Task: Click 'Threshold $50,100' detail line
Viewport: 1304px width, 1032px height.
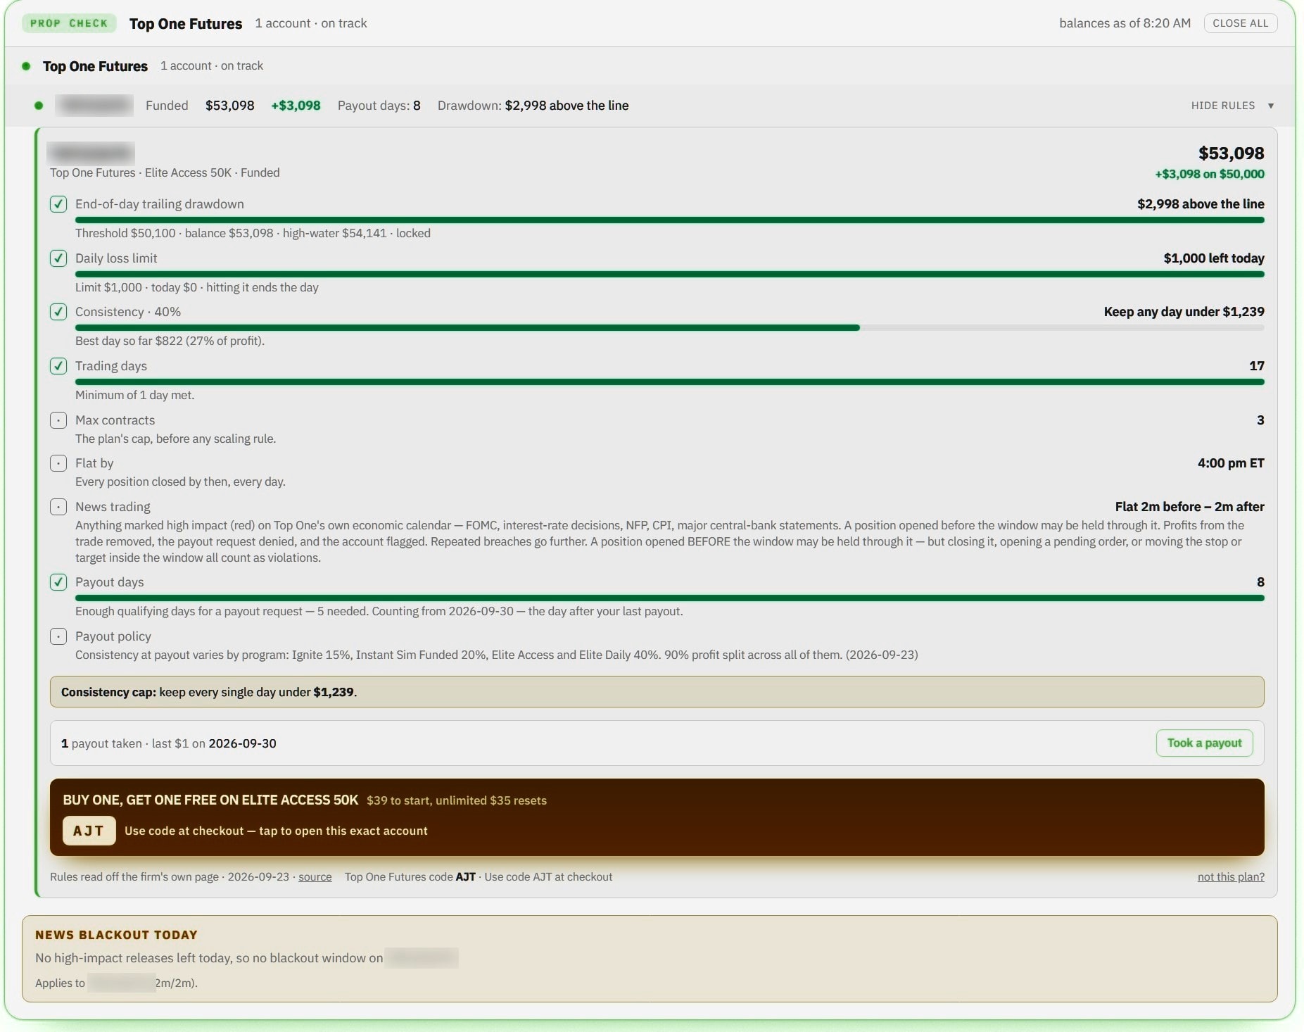Action: click(253, 233)
